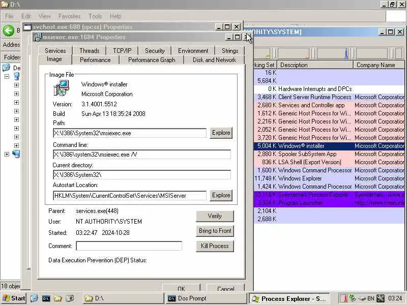Open the Edit menu in Explorer
Image resolution: width=407 pixels, height=305 pixels.
point(26,16)
